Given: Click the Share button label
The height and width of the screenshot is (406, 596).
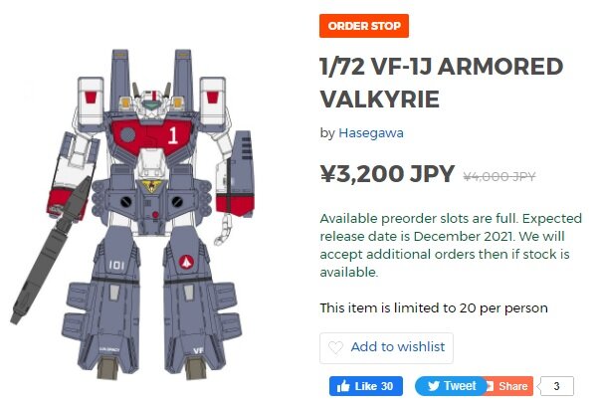Looking at the screenshot, I should [513, 386].
